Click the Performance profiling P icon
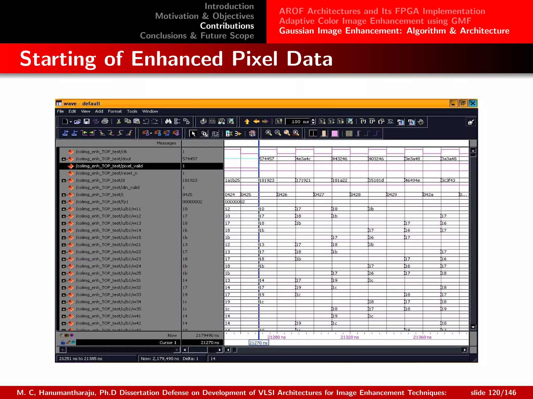The width and height of the screenshot is (533, 399). (x=401, y=122)
